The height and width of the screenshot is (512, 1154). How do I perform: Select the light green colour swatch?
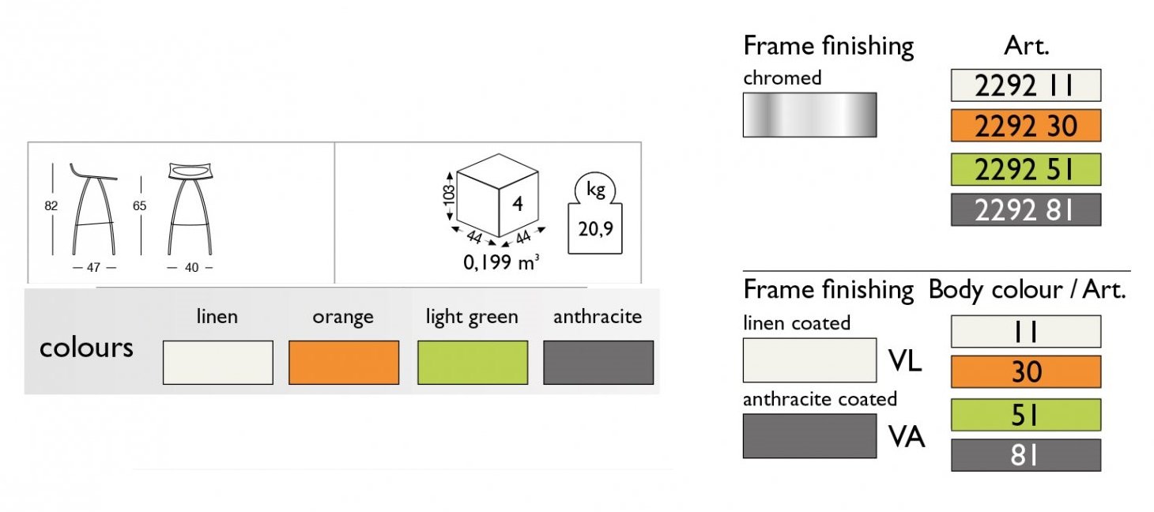473,362
